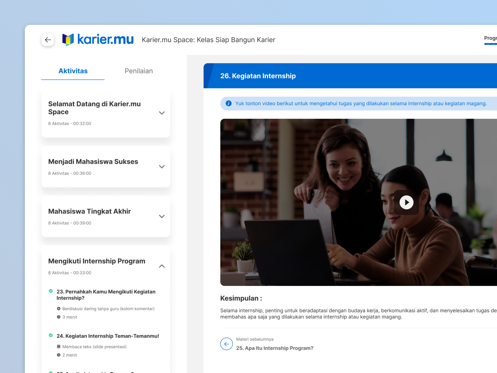Expand Menjadi Mahasiswa Sukses section
Image resolution: width=497 pixels, height=373 pixels.
[162, 167]
